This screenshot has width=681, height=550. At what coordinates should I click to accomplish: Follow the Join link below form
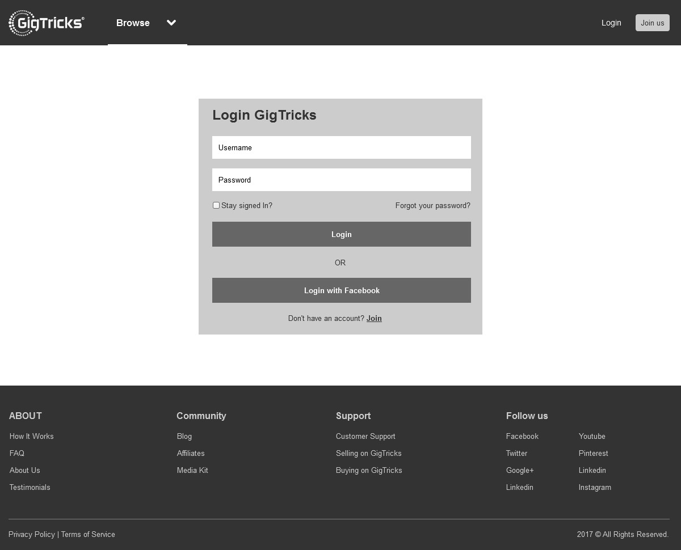pos(374,318)
